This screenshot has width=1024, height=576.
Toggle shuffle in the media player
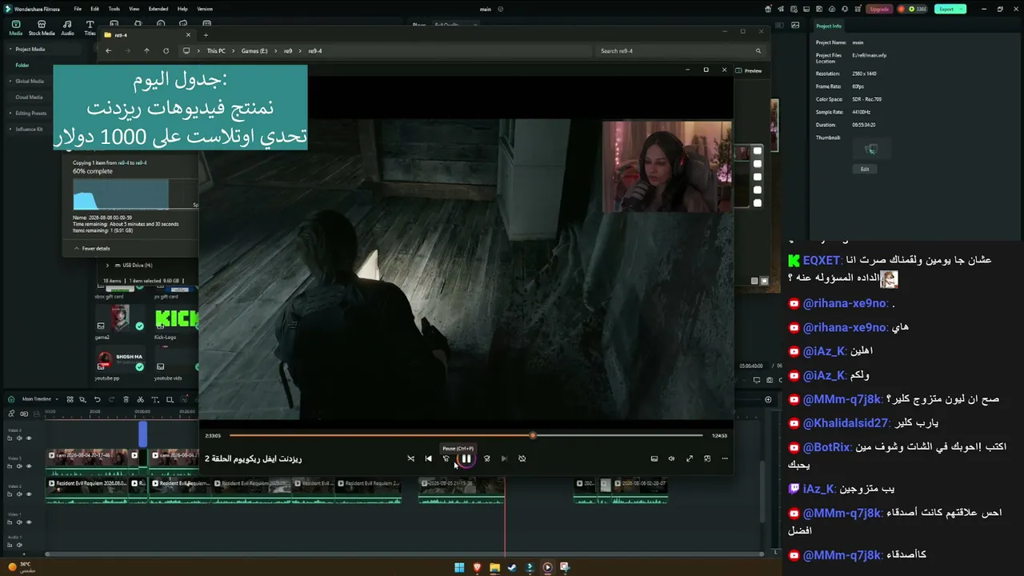pos(410,458)
